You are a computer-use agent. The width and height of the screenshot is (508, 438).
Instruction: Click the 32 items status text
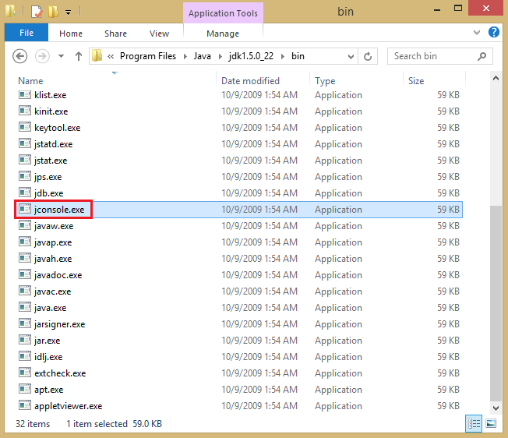tap(33, 424)
